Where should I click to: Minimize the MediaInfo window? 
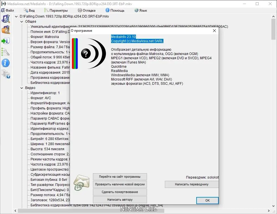pos(244,4)
